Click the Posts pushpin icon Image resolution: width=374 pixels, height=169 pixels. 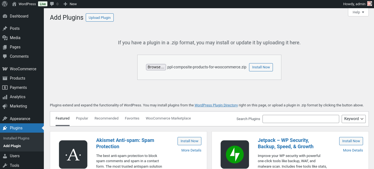(x=5, y=28)
